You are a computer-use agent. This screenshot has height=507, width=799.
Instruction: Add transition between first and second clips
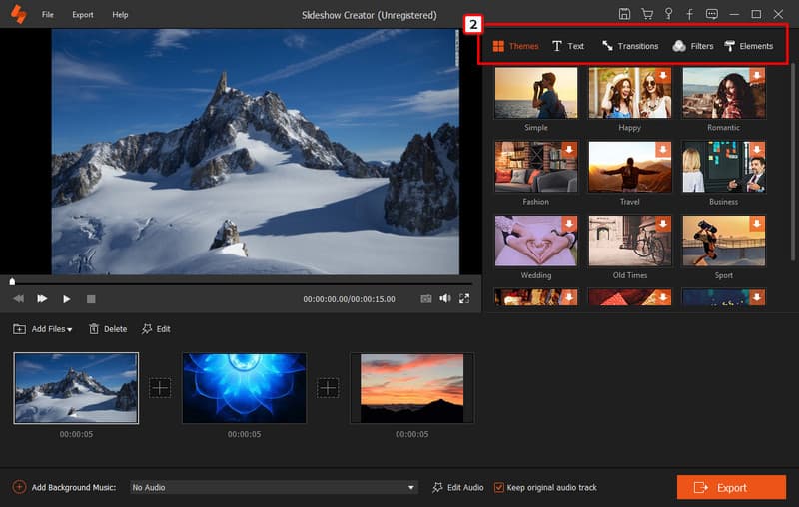[161, 388]
